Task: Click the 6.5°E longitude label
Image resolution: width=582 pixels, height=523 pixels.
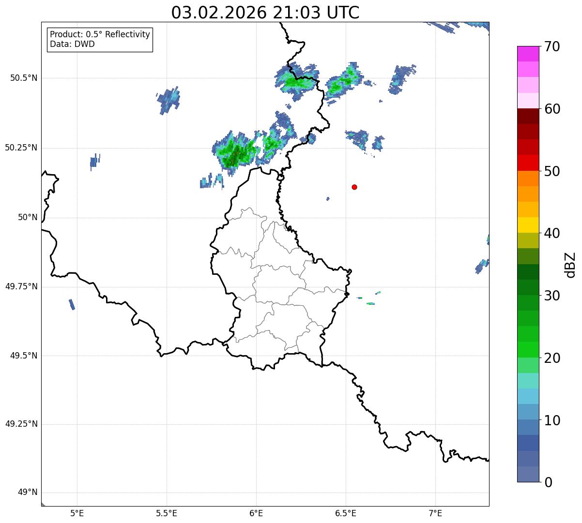Action: [346, 513]
